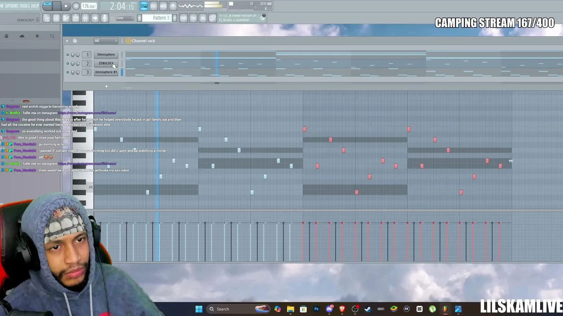
Task: Toggle the channel select LED for Omnisphere
Action: coord(122,55)
